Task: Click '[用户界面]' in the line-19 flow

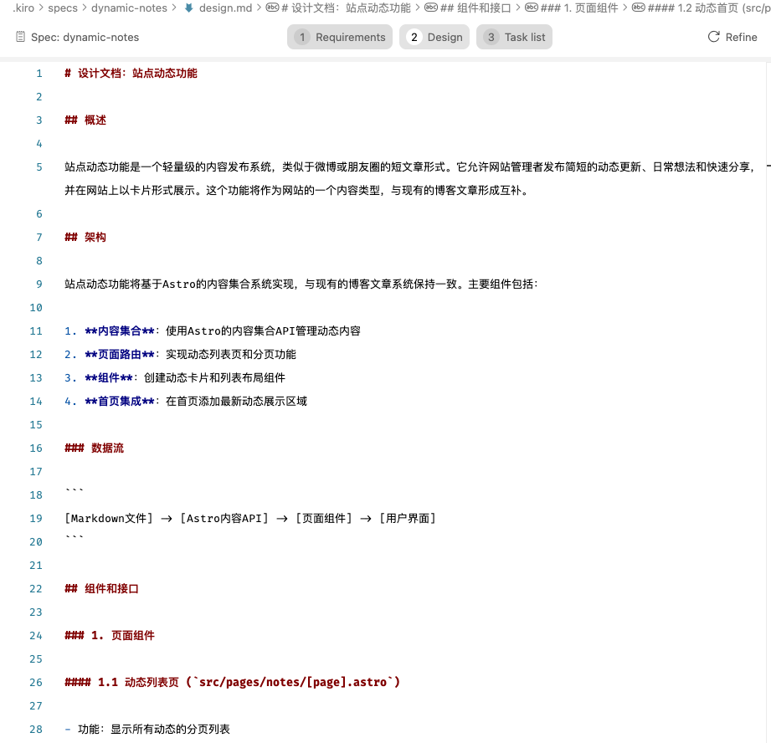Action: coord(408,519)
